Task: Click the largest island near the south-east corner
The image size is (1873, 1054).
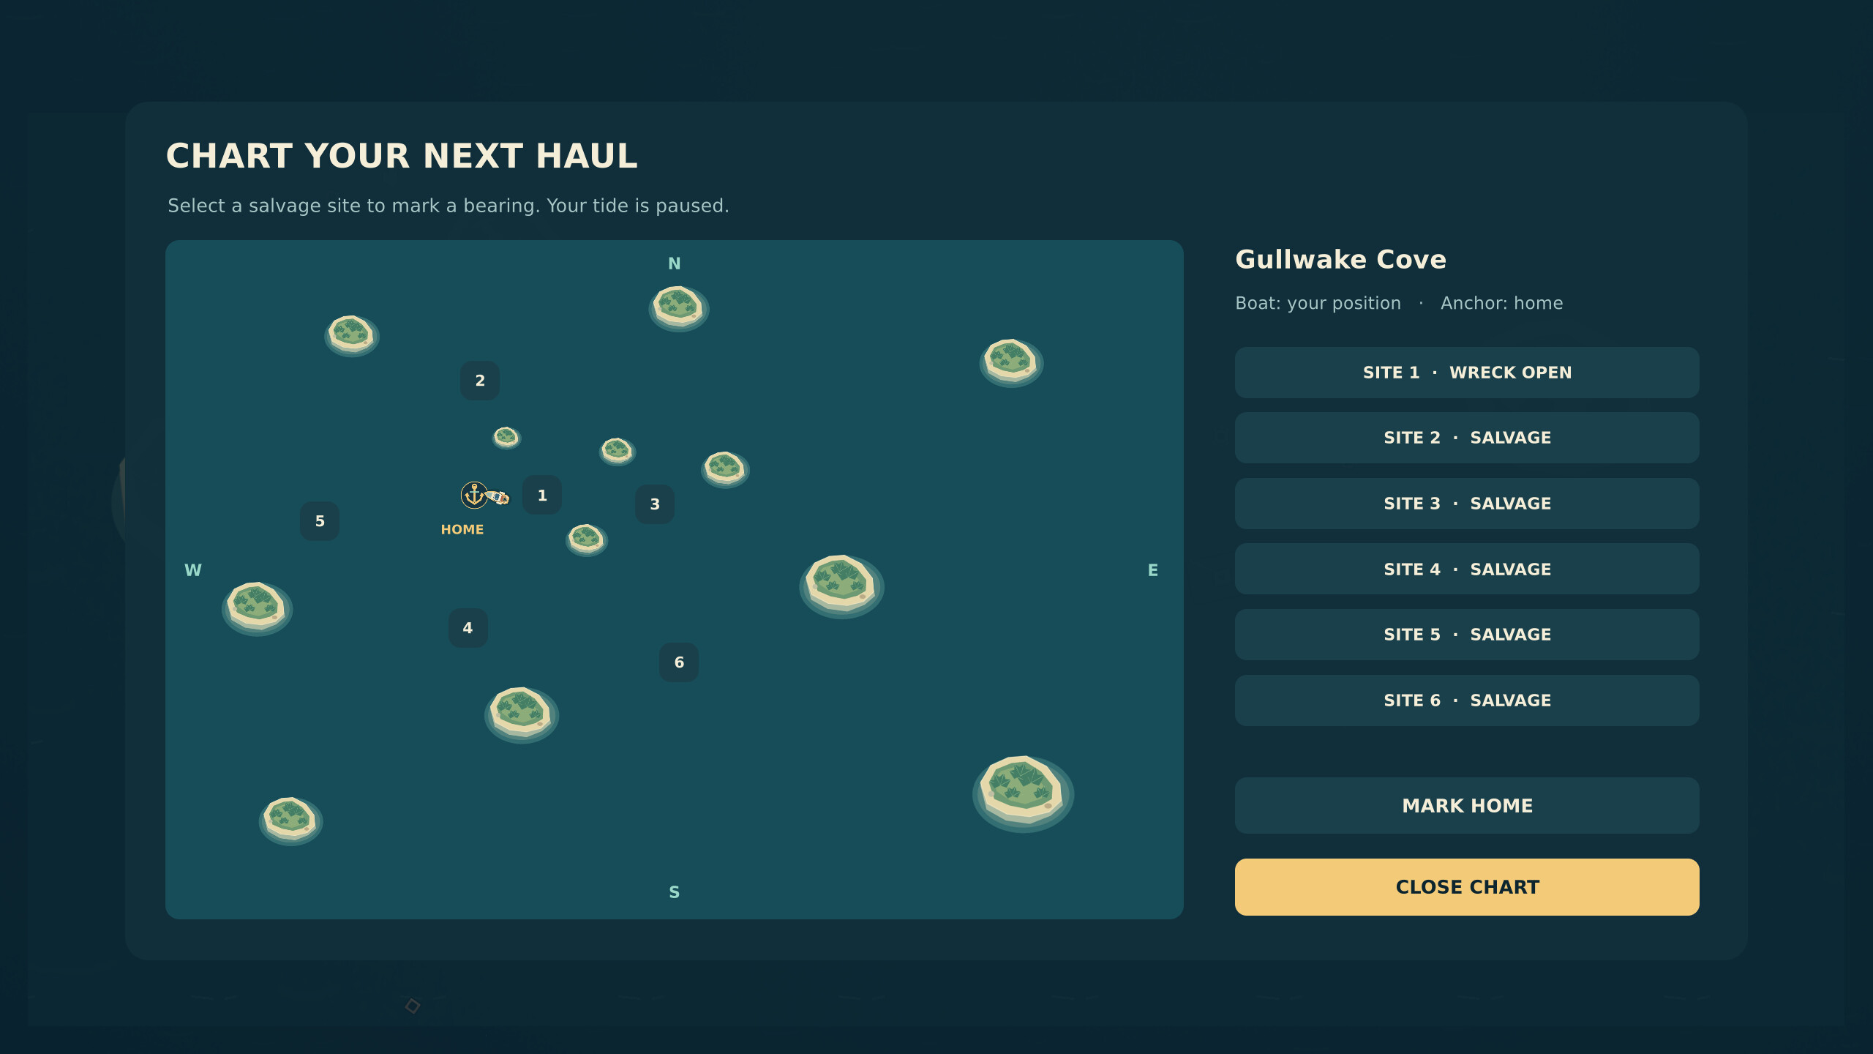Action: (1023, 793)
